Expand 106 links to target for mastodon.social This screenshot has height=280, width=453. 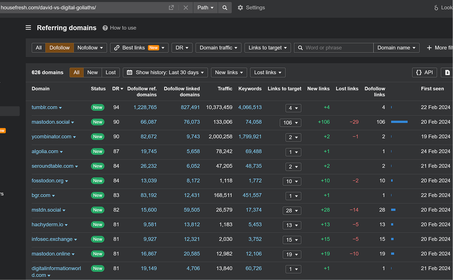[290, 123]
